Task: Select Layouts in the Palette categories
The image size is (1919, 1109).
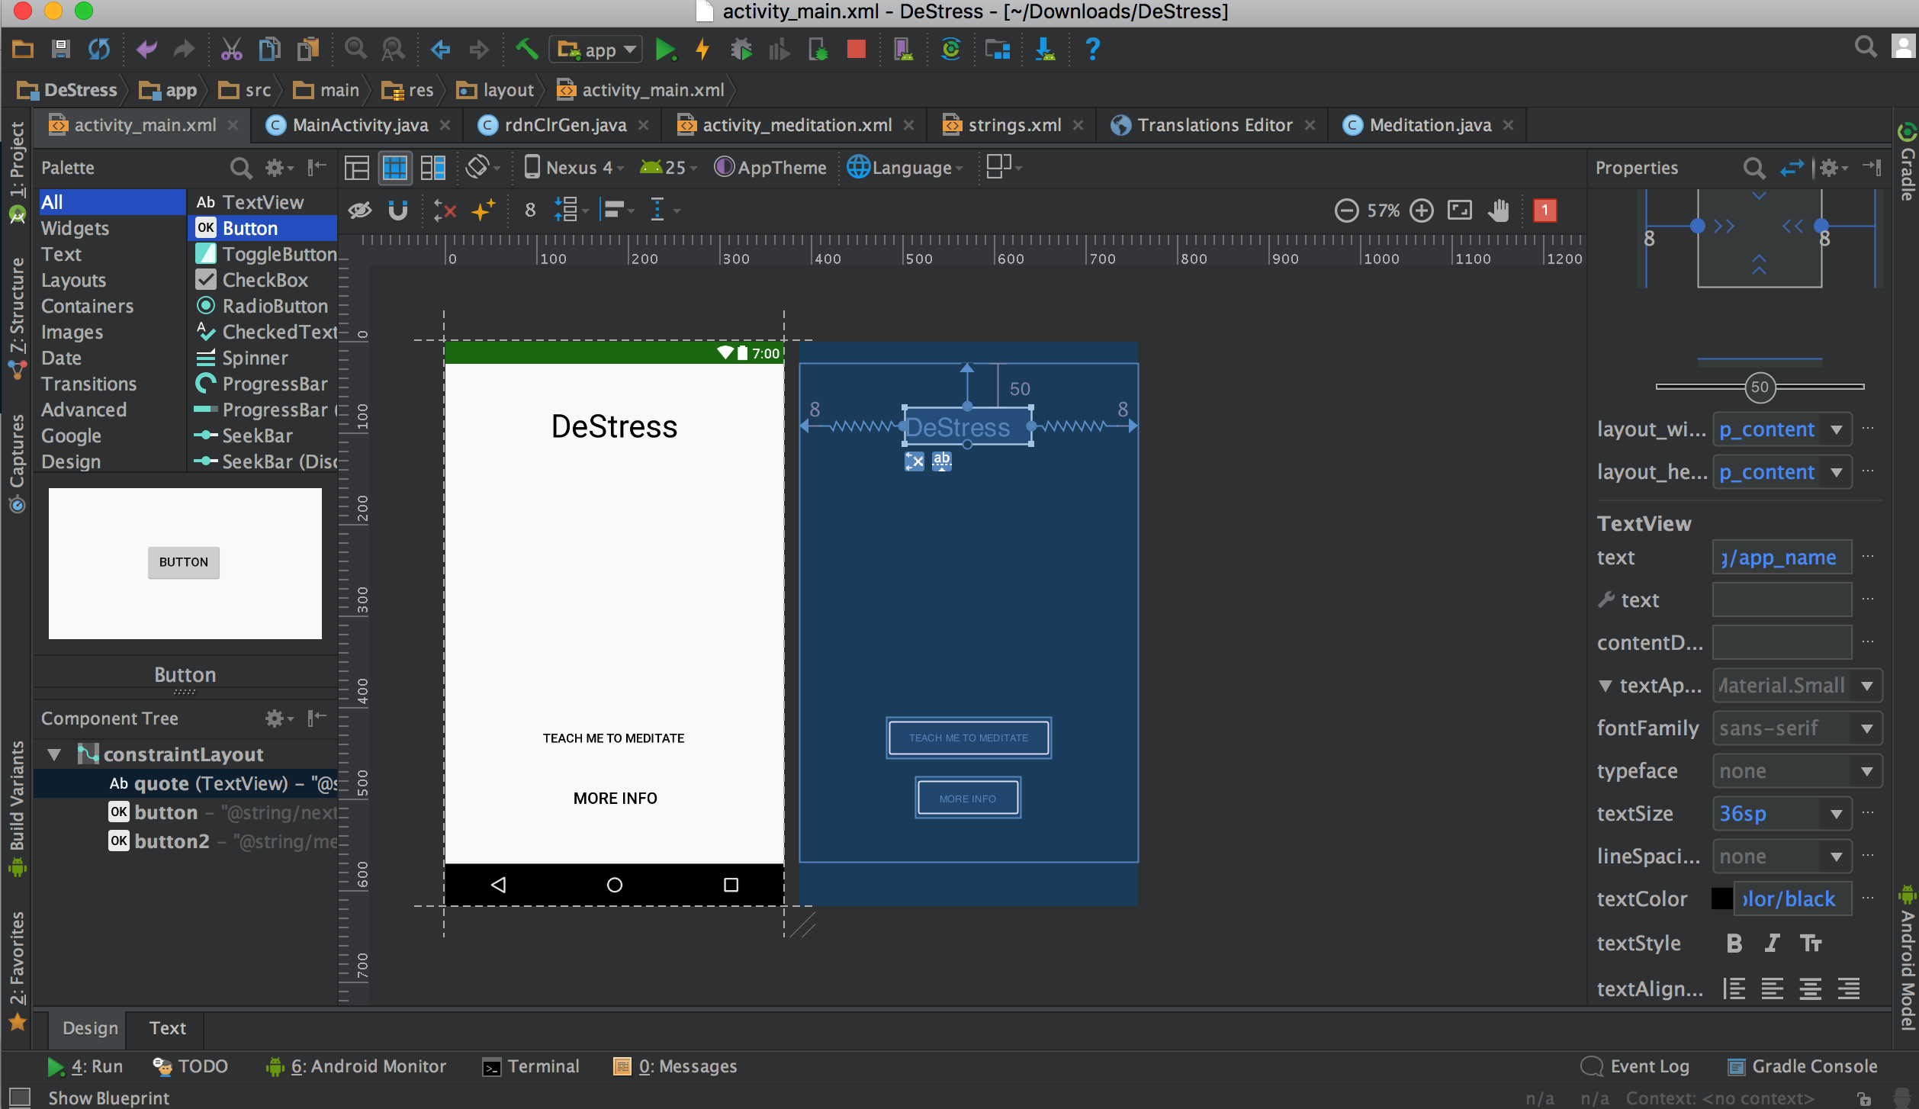Action: (x=73, y=280)
